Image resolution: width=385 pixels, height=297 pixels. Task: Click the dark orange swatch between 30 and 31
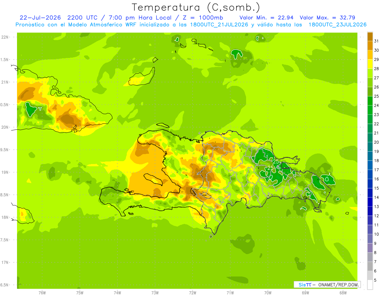tap(370, 46)
